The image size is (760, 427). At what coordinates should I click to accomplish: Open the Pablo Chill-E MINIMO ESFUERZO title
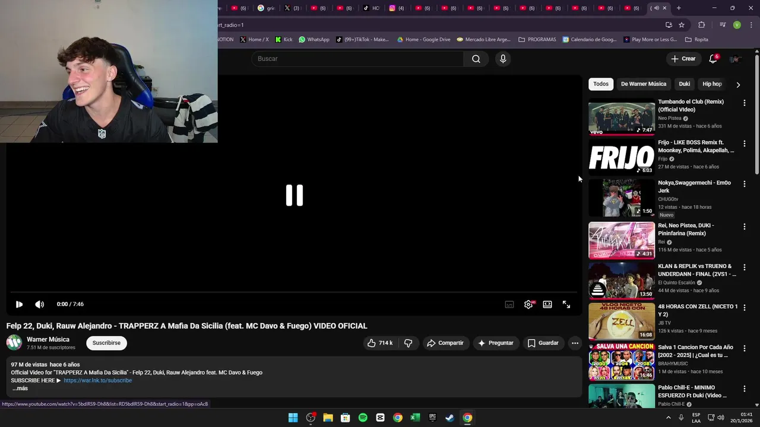point(692,391)
